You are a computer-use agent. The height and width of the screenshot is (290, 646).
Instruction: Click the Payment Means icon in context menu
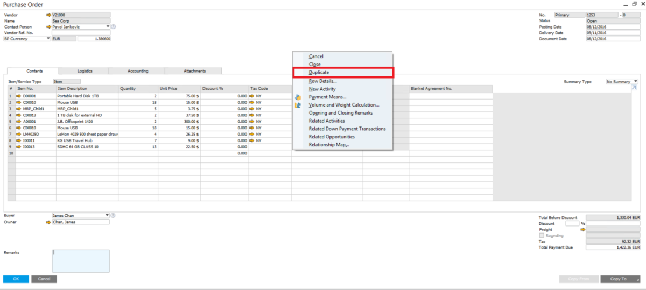(x=298, y=97)
